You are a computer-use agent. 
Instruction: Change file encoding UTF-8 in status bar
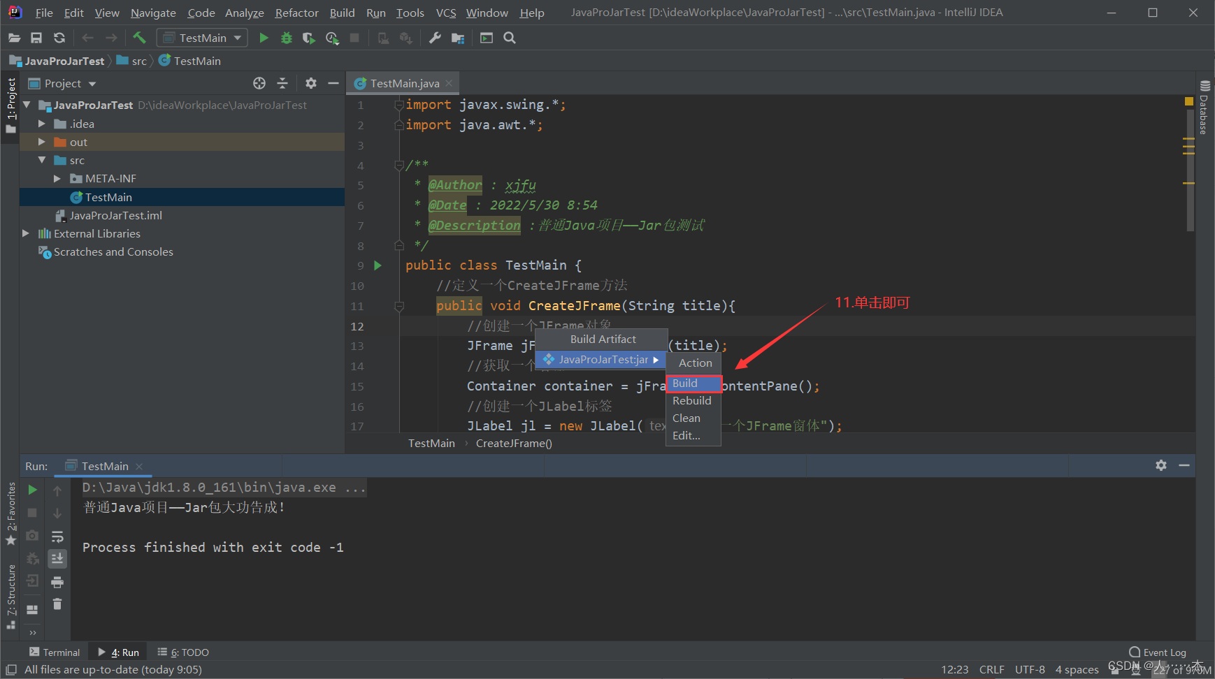click(1030, 670)
